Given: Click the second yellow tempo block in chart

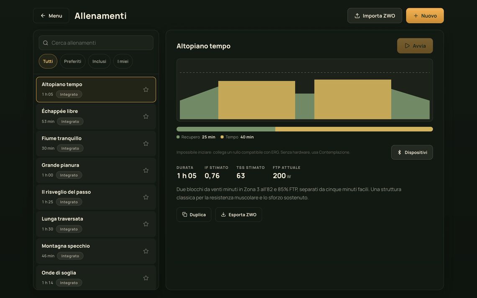Looking at the screenshot, I should point(353,99).
